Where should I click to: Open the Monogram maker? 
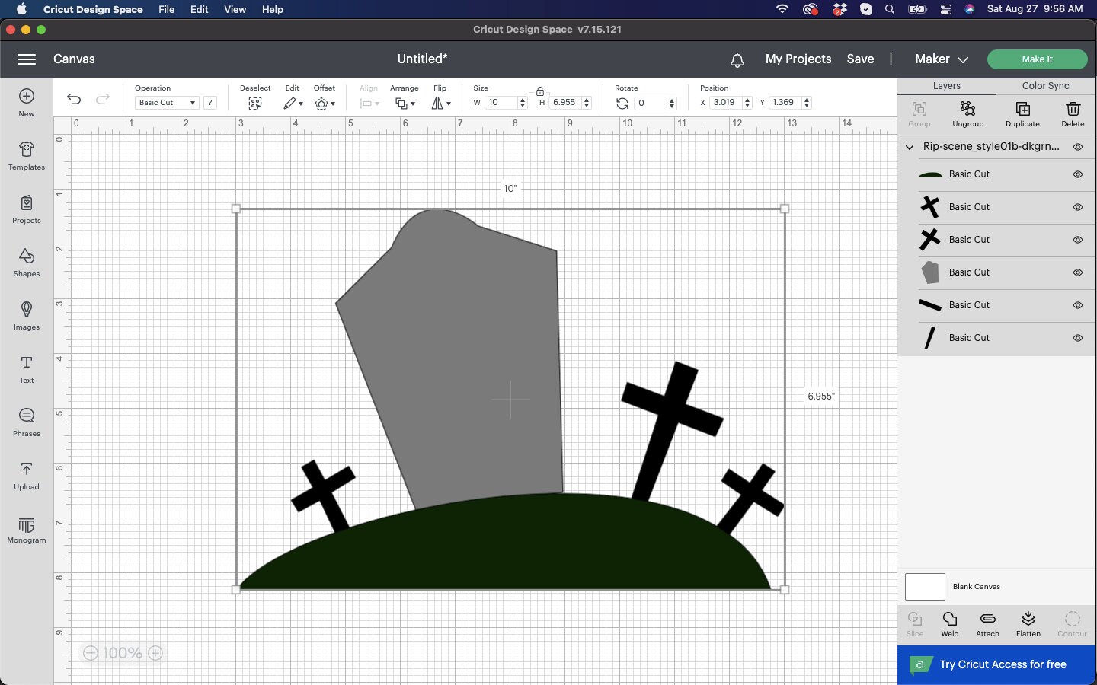[x=26, y=530]
